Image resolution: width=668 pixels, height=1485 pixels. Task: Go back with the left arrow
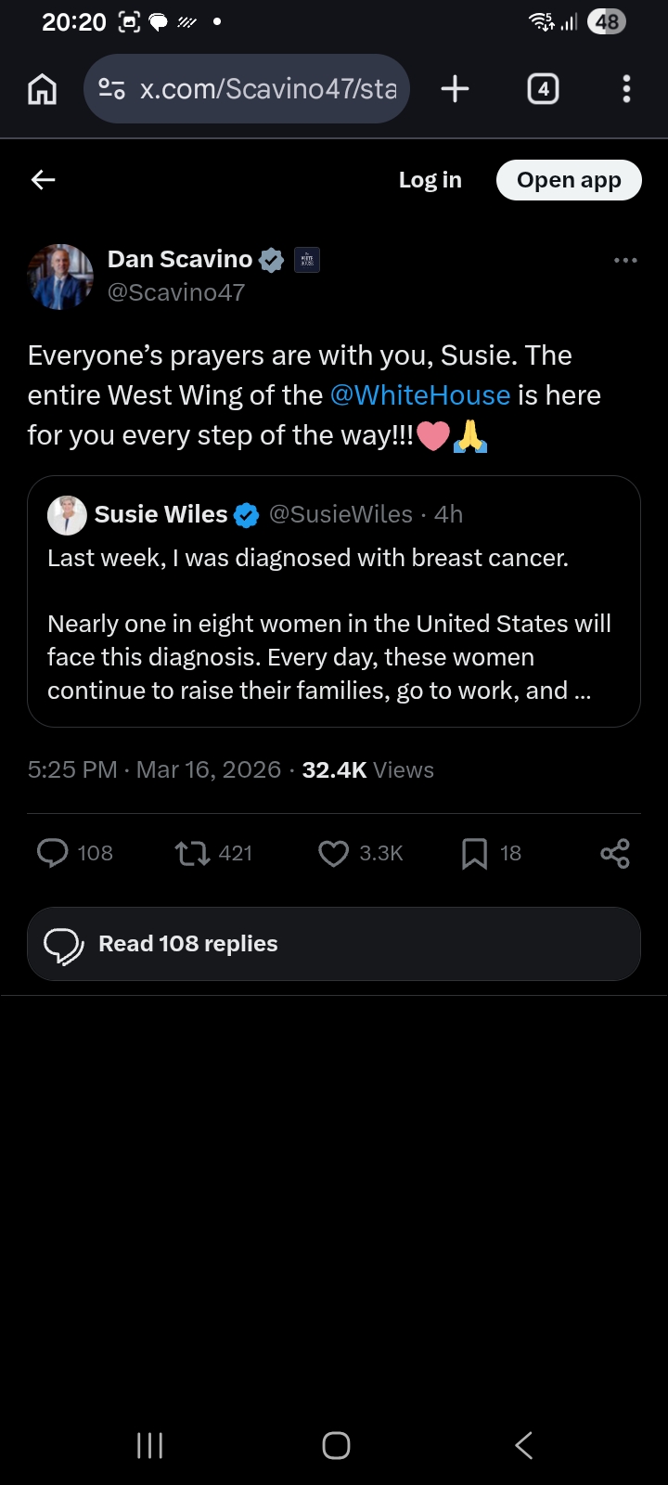point(44,180)
